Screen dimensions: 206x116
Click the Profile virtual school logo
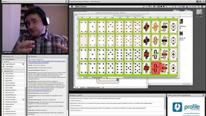coord(186,107)
